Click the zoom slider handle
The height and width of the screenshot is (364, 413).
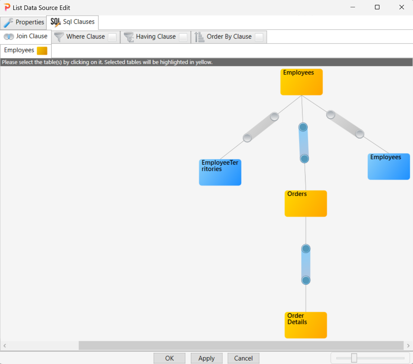click(x=354, y=358)
